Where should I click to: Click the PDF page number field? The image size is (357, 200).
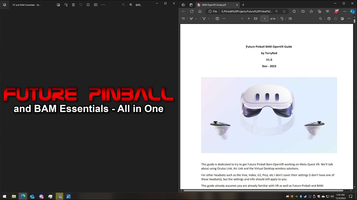point(265,19)
